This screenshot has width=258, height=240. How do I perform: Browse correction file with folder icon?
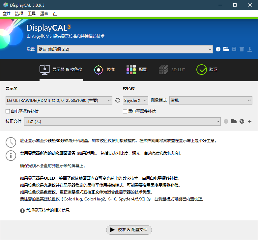pos(234,121)
